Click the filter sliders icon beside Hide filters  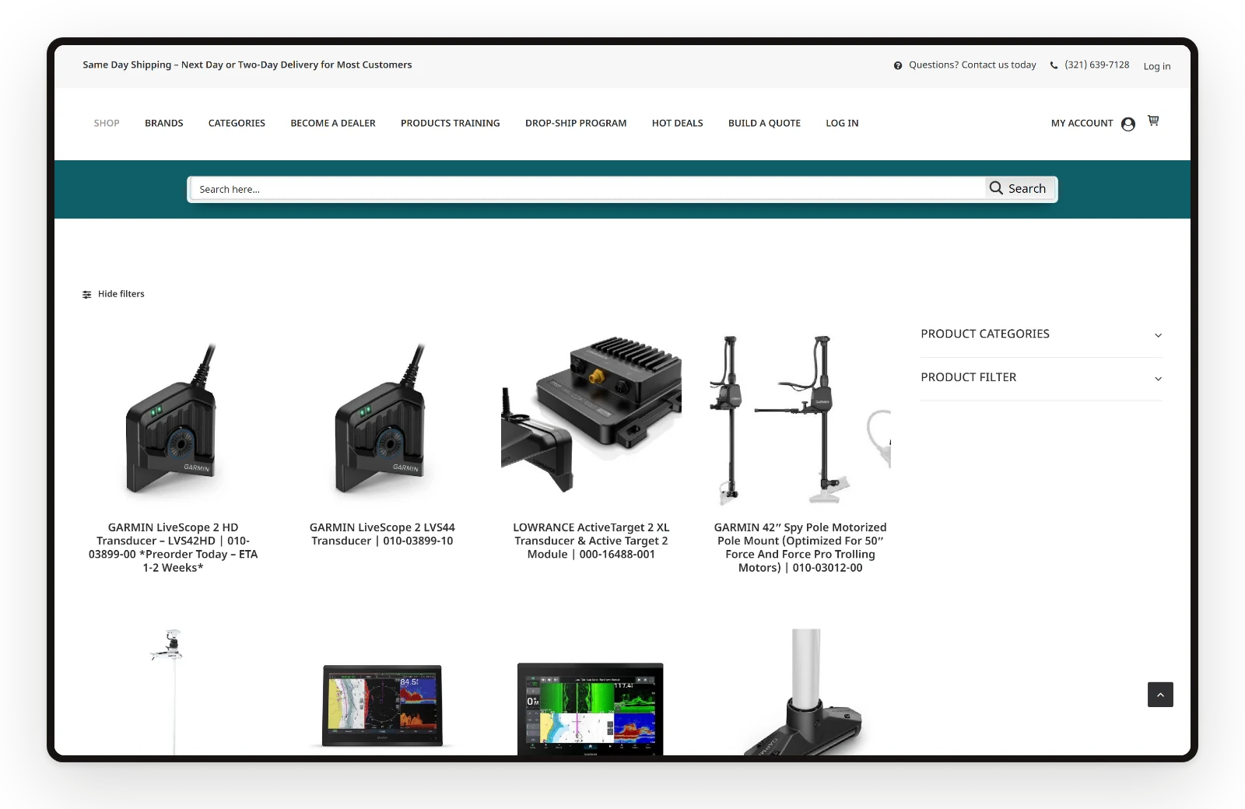[x=87, y=294]
